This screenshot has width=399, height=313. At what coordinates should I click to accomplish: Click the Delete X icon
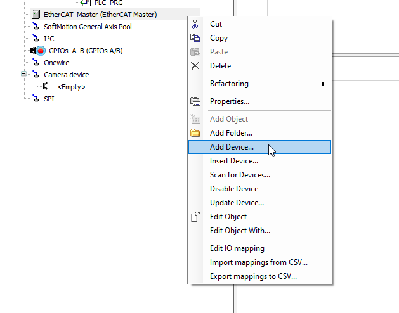pos(195,66)
